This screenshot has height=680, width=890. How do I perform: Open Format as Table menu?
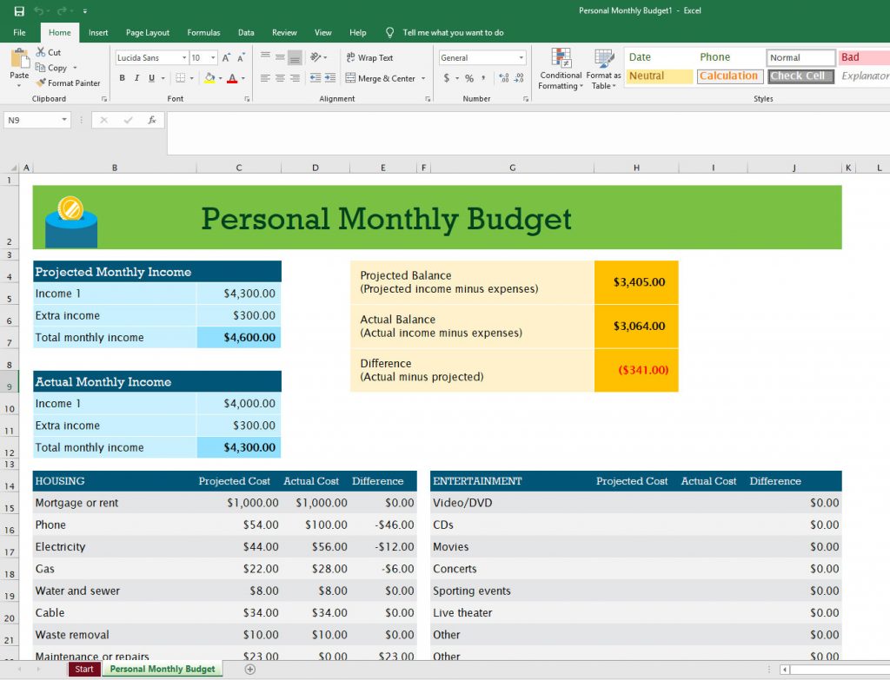[x=603, y=69]
